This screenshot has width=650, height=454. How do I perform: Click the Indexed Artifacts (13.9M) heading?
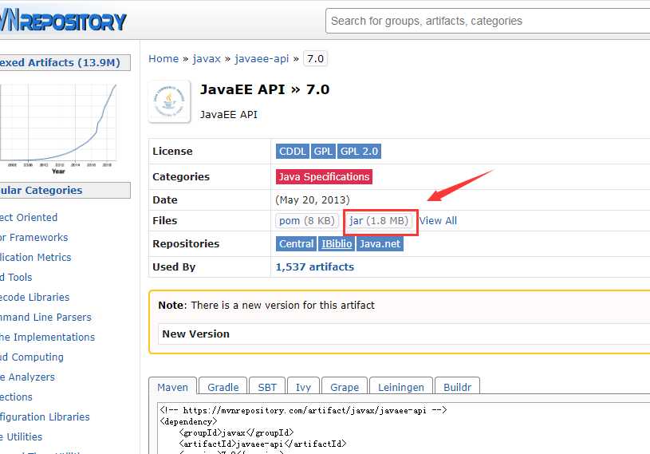[x=65, y=62]
